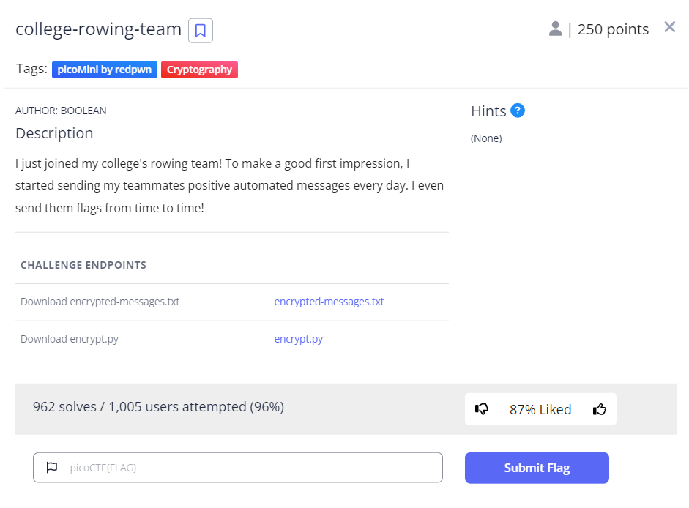Viewport: 689px width, 508px height.
Task: Select the Cryptography tag
Action: (199, 70)
